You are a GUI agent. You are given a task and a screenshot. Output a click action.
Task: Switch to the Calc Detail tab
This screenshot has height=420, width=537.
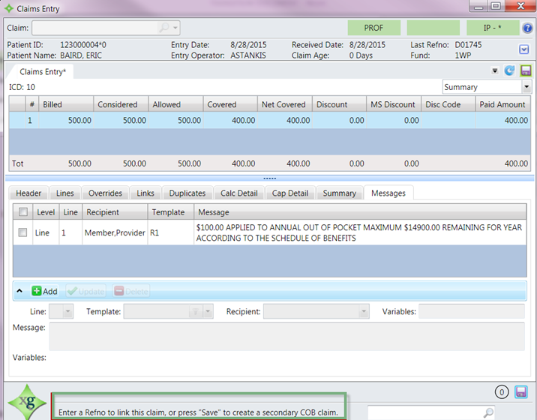(x=238, y=193)
